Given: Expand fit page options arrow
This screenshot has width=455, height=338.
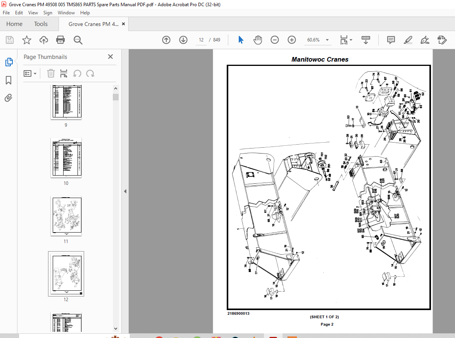Looking at the screenshot, I should (351, 40).
